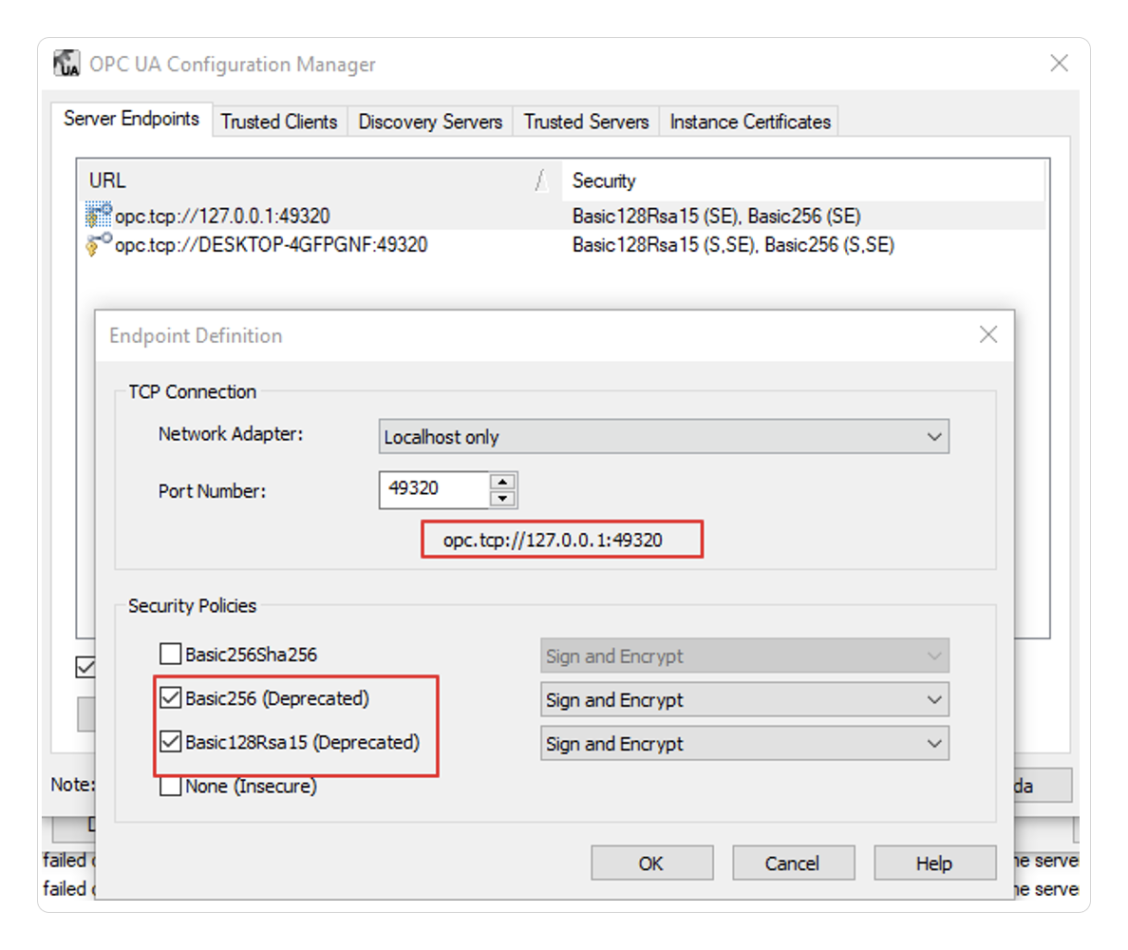Open the Network Adapter dropdown
Screen dimensions: 1128x950
(x=664, y=437)
